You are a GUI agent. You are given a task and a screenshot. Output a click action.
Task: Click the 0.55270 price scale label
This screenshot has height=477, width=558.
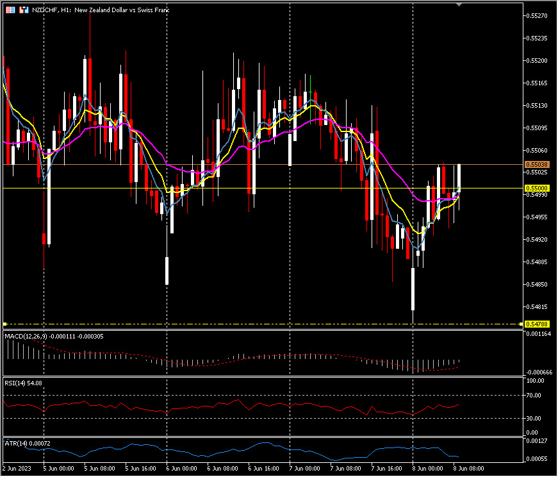(x=536, y=15)
